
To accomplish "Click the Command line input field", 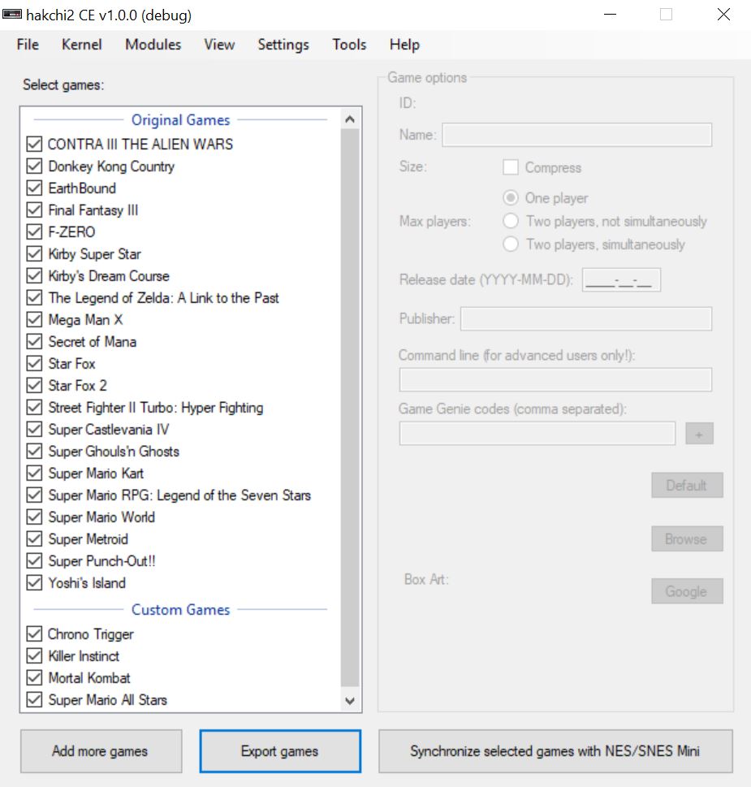I will click(555, 379).
